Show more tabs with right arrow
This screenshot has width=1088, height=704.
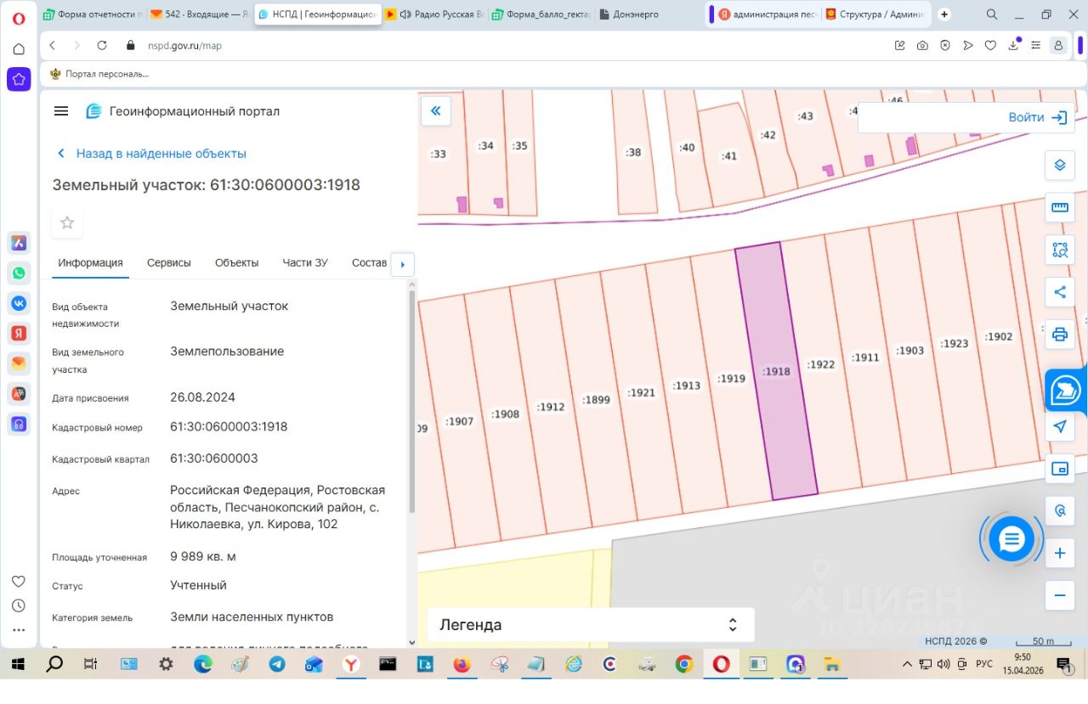point(402,263)
